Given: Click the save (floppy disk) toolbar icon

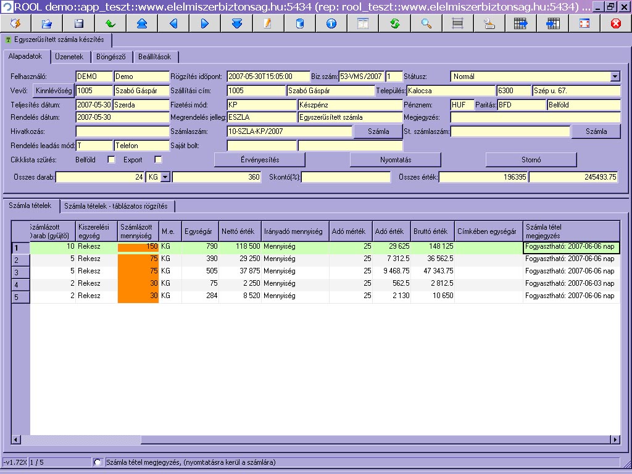Looking at the screenshot, I should point(78,23).
